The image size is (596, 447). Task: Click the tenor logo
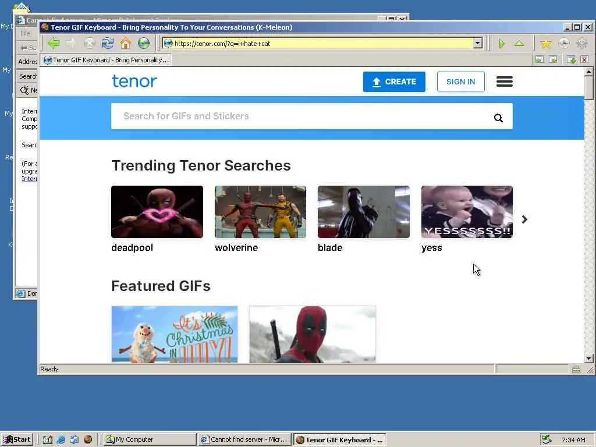coord(134,81)
